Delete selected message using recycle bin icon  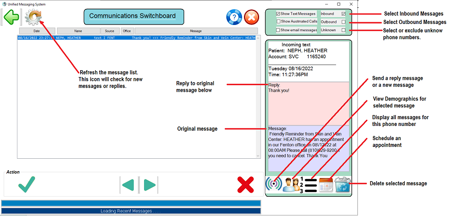click(343, 184)
